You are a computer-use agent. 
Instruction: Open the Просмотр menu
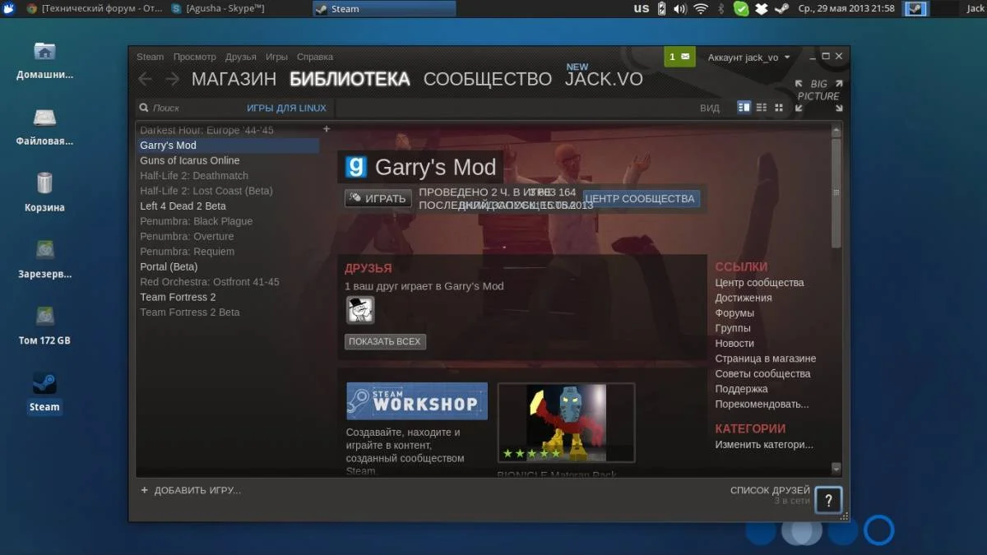(195, 57)
